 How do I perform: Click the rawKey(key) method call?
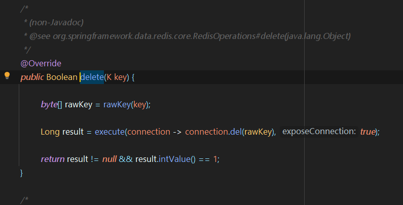[x=125, y=105]
